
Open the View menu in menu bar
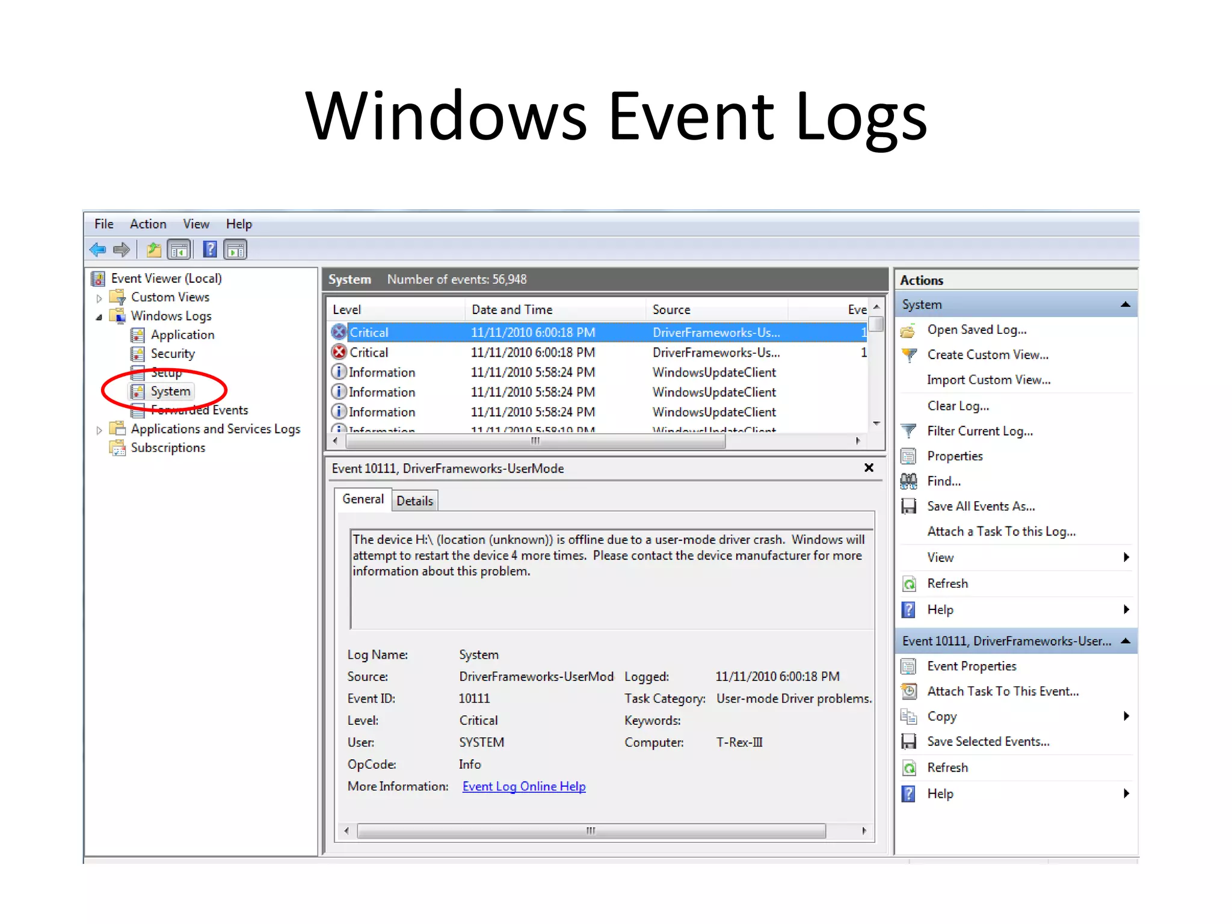[x=196, y=224]
